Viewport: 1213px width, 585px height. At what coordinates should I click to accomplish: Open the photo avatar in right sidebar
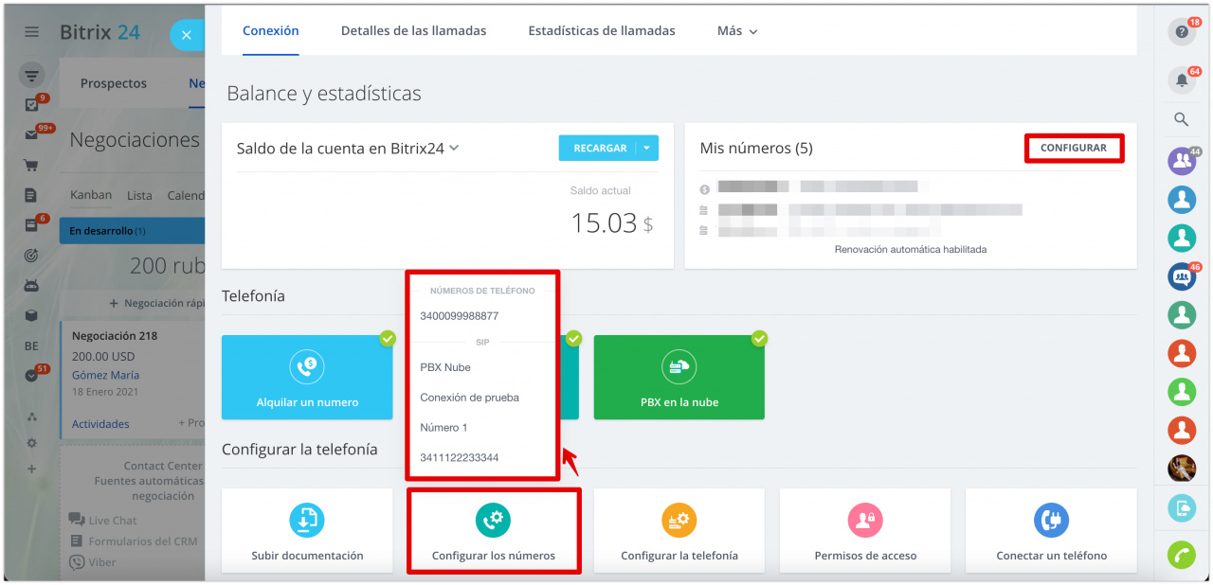pos(1182,469)
